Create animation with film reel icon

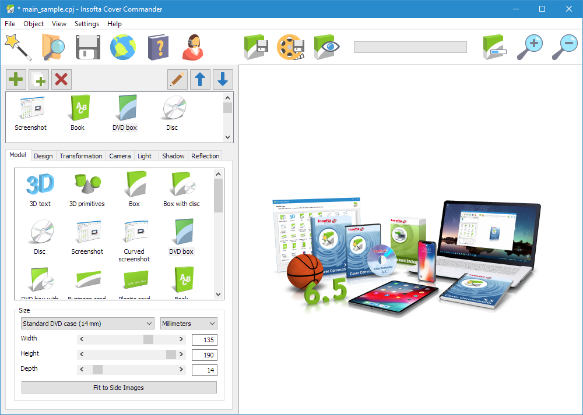291,47
